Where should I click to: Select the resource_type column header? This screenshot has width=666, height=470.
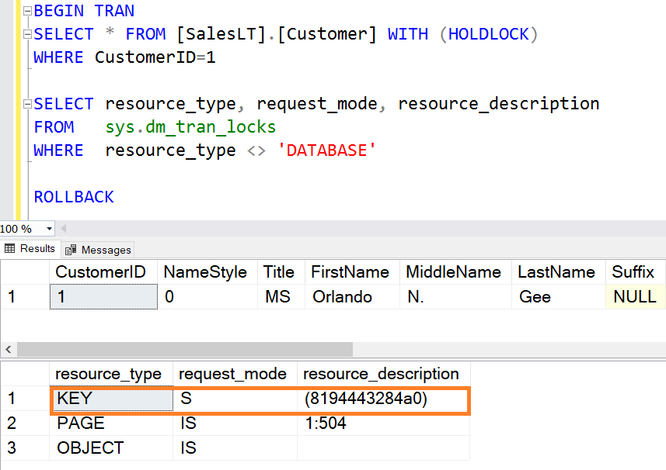pos(111,374)
